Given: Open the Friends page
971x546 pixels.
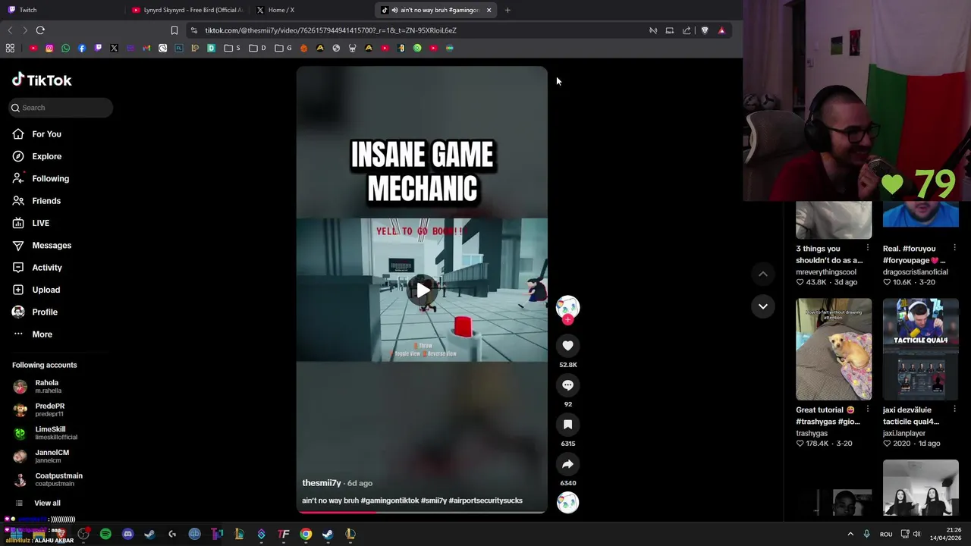Looking at the screenshot, I should point(36,201).
